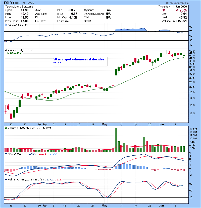Click the Apr label on price chart axis
The height and width of the screenshot is (208, 201).
coord(45,124)
